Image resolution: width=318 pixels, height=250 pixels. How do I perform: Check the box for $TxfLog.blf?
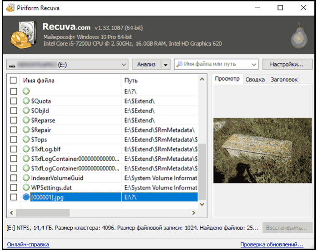[x=14, y=149]
